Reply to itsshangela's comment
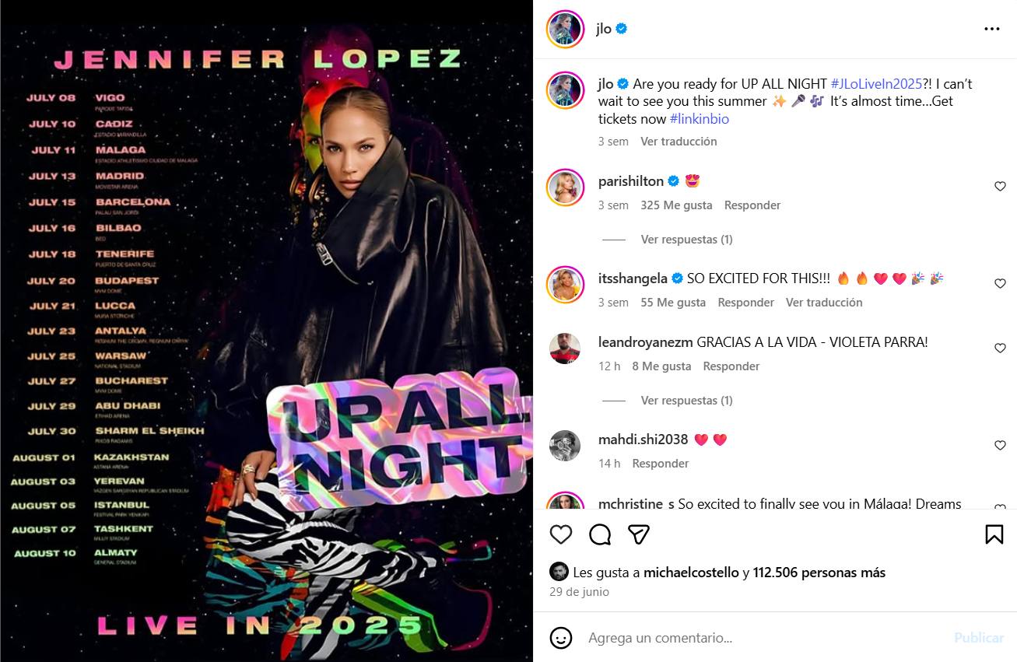This screenshot has width=1017, height=662. [745, 303]
